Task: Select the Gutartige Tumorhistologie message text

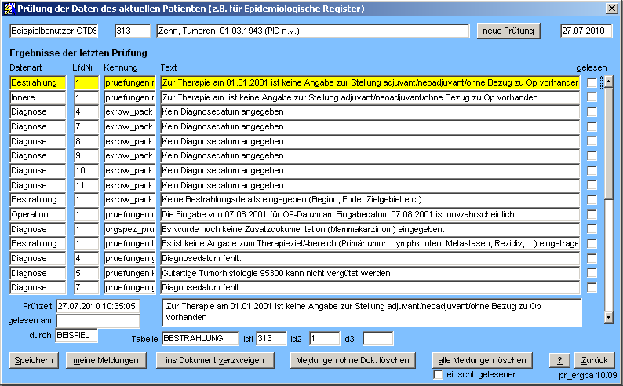Action: 370,273
